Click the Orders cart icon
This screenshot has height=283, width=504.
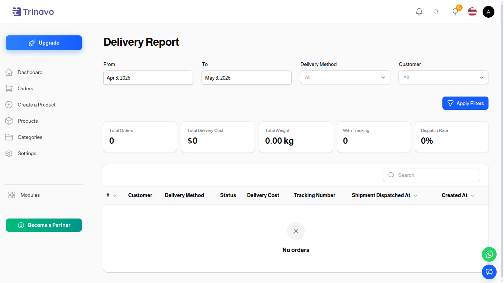tap(9, 88)
